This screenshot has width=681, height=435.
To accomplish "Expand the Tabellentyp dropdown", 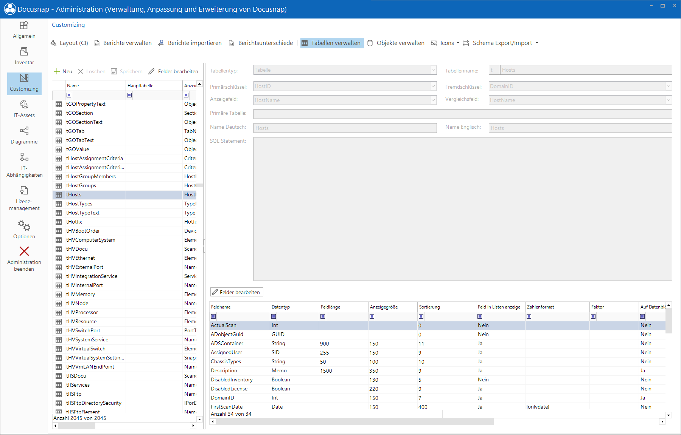I will [x=433, y=70].
